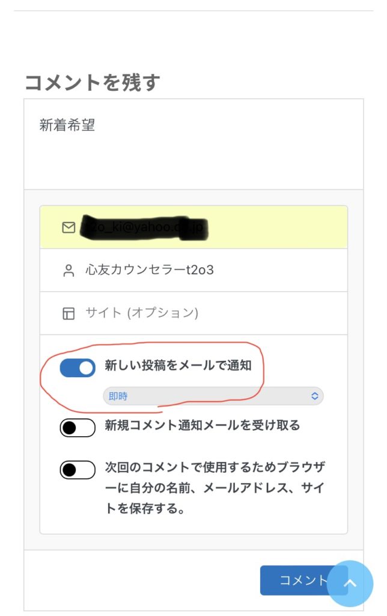Enable the 新規コメント通知メールを受け取る switch
This screenshot has width=387, height=616.
coord(78,428)
